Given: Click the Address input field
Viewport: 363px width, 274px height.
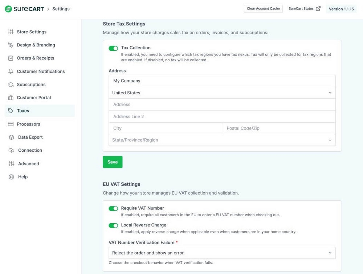Looking at the screenshot, I should [222, 105].
